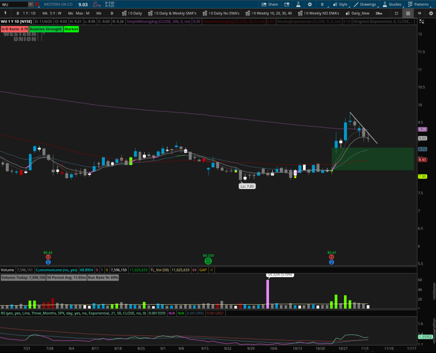Click the 50 Period Avg: 11.03m label

tap(66, 278)
